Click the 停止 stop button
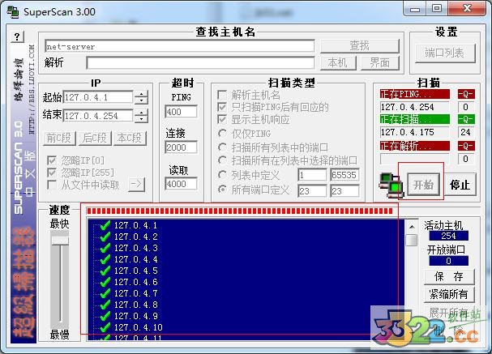This screenshot has width=492, height=354. pos(460,185)
